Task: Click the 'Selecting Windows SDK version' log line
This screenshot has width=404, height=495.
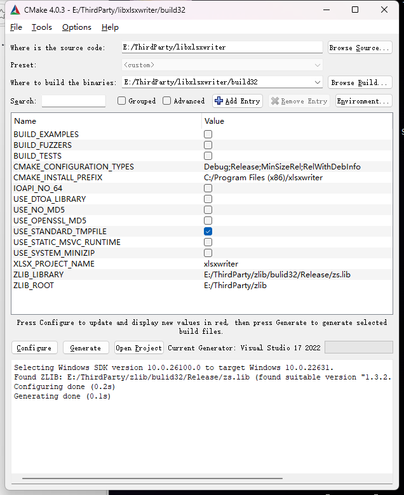Action: (x=173, y=368)
